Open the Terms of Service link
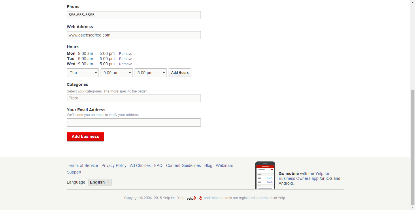The image size is (415, 210). click(82, 165)
